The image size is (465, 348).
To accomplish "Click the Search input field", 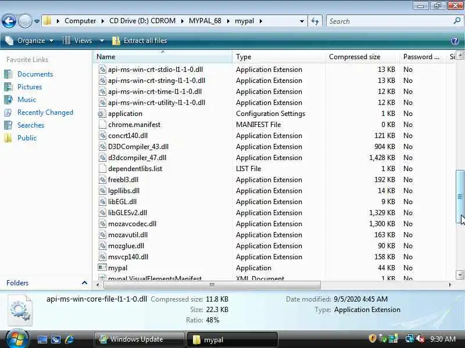I will 388,21.
